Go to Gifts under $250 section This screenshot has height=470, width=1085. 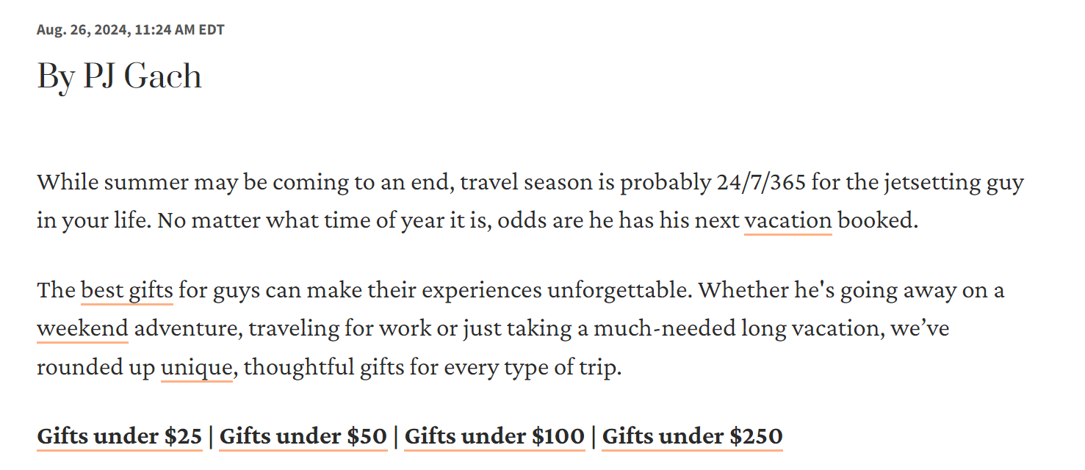point(693,436)
